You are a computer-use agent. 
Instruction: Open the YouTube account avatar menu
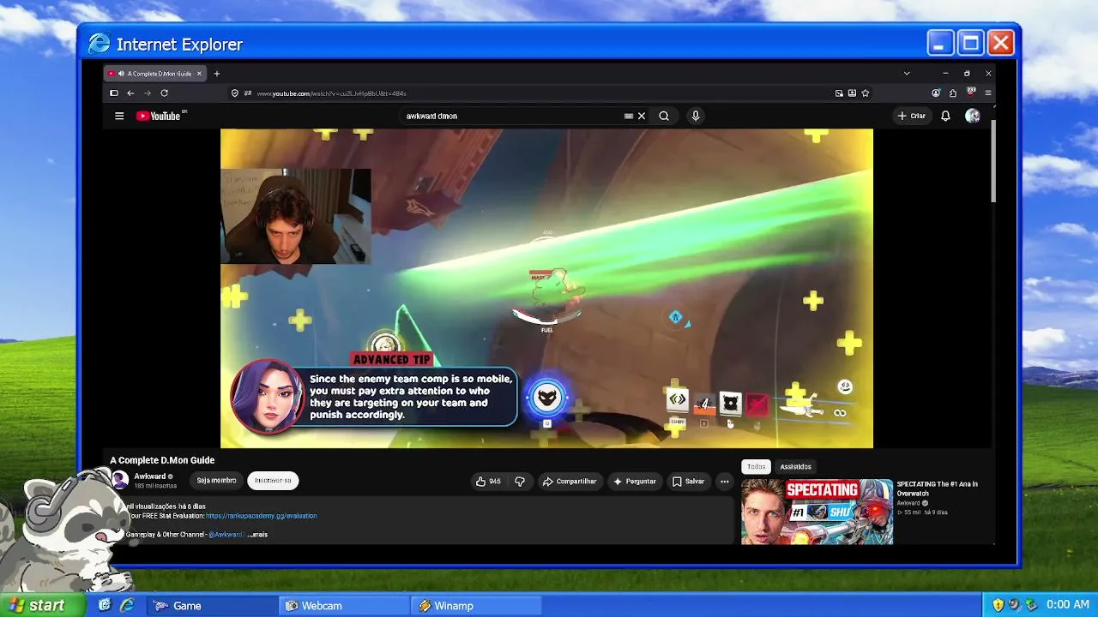[x=972, y=116]
